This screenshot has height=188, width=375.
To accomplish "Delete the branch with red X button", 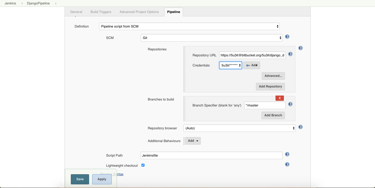I will 280,98.
